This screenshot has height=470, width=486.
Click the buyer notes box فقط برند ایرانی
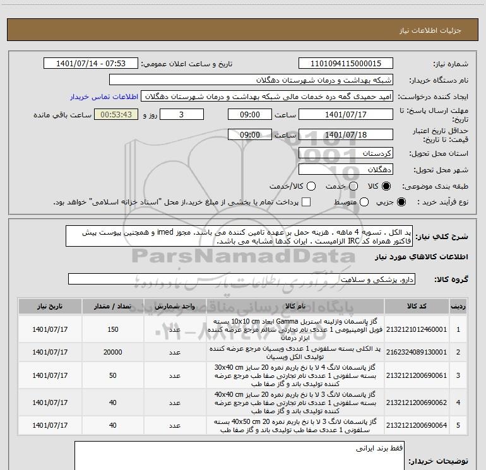click(239, 455)
